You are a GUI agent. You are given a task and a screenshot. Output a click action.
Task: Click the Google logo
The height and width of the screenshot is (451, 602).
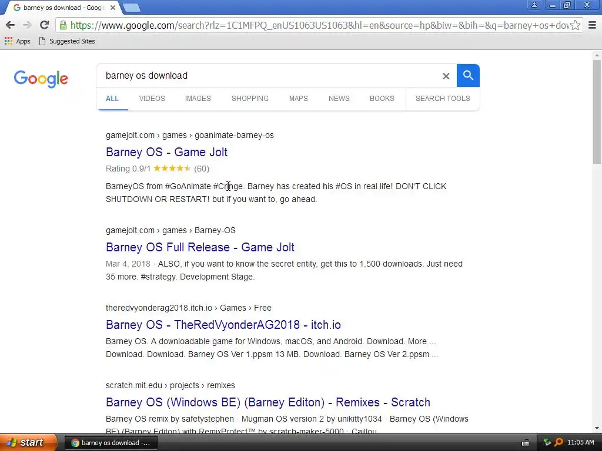tap(41, 79)
